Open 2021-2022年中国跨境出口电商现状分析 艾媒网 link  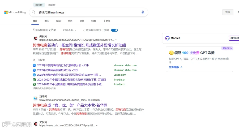[71, 80]
